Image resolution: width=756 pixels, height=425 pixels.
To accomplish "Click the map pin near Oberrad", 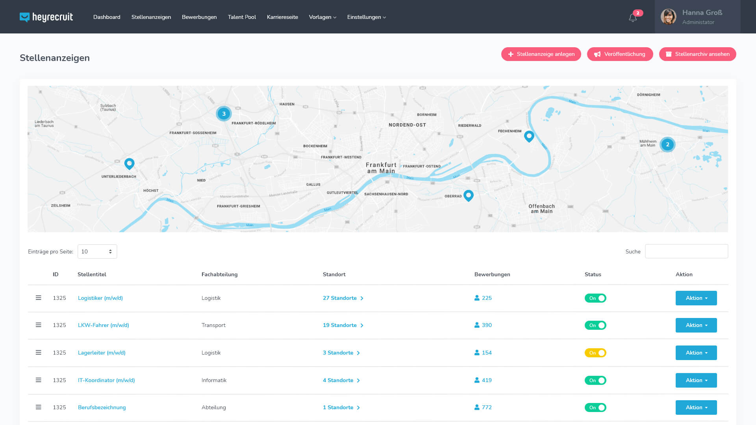I will [469, 195].
